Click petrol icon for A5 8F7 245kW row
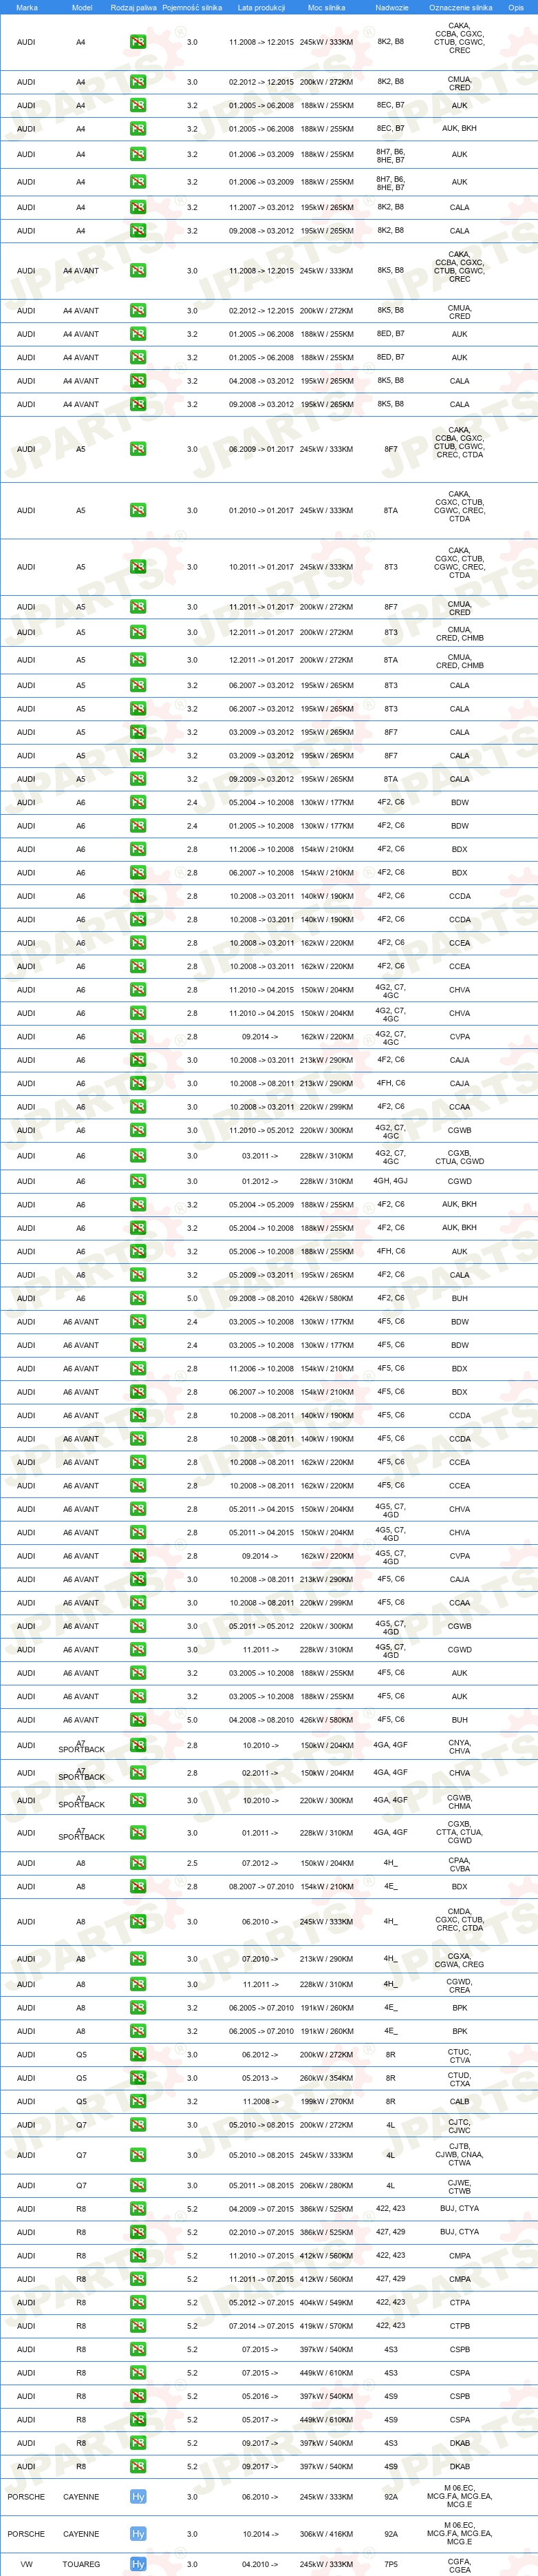Image resolution: width=538 pixels, height=2576 pixels. pos(138,449)
